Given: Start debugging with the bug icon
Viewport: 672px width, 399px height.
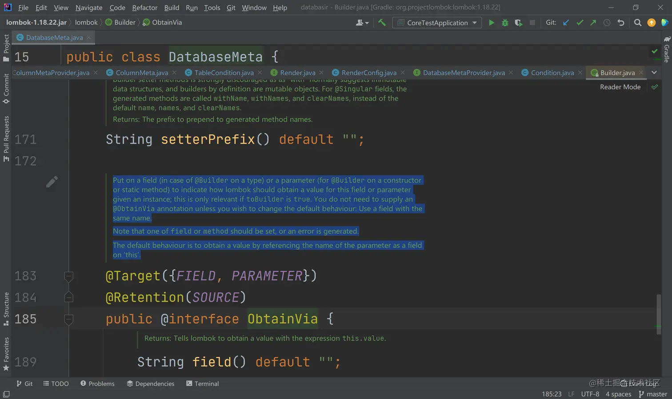Looking at the screenshot, I should pyautogui.click(x=505, y=23).
